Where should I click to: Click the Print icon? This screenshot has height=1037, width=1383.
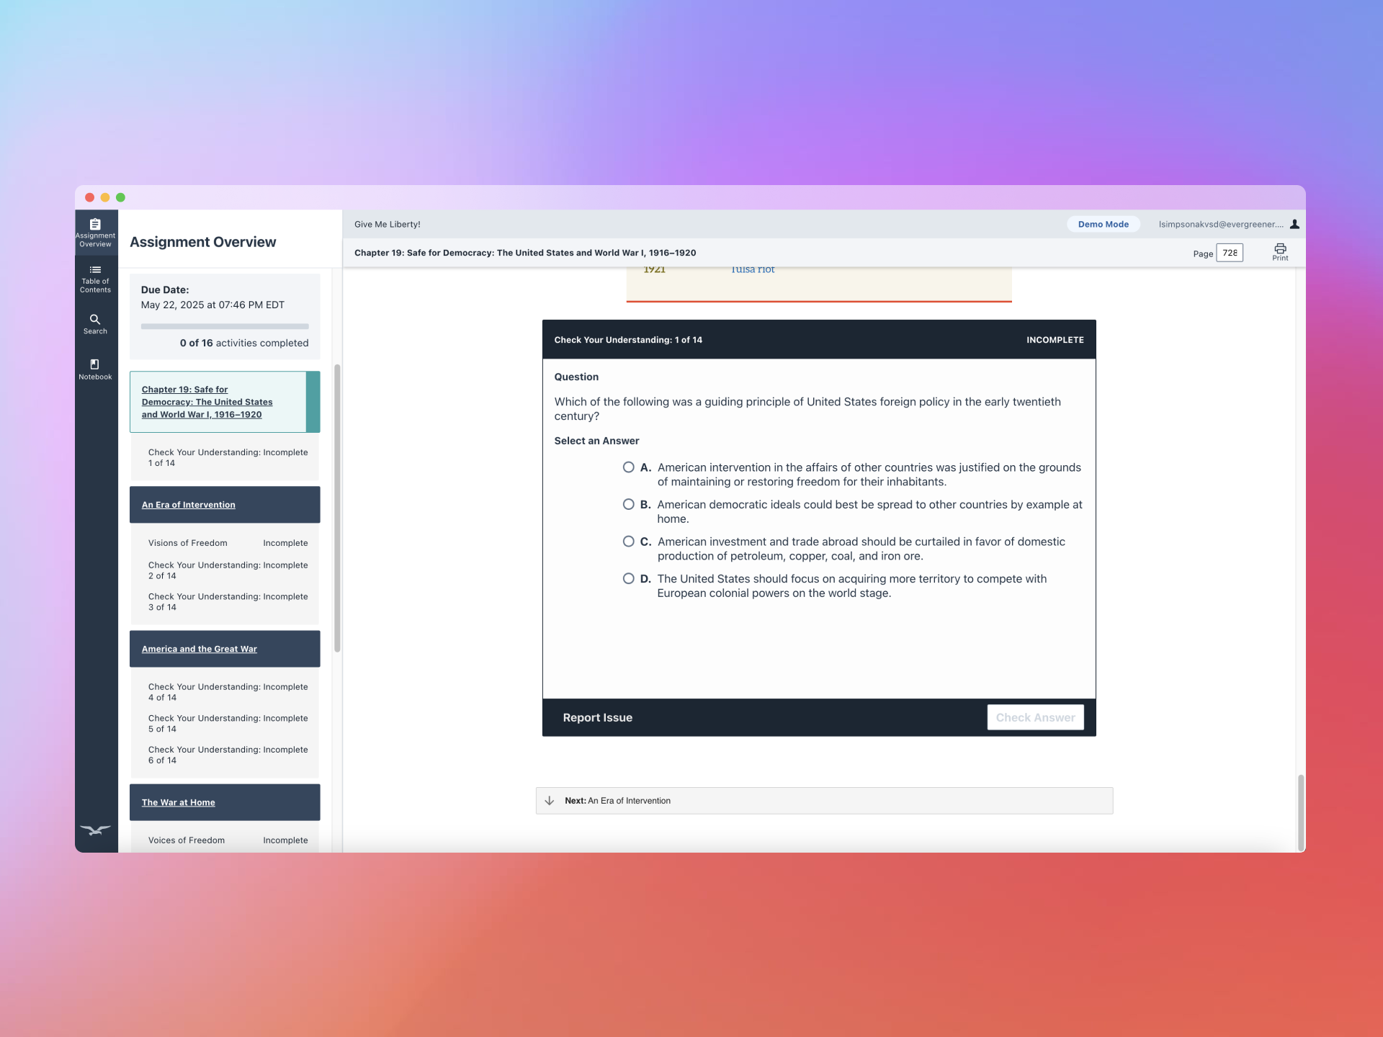pos(1280,251)
